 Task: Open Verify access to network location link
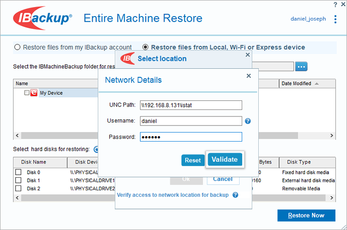click(172, 195)
